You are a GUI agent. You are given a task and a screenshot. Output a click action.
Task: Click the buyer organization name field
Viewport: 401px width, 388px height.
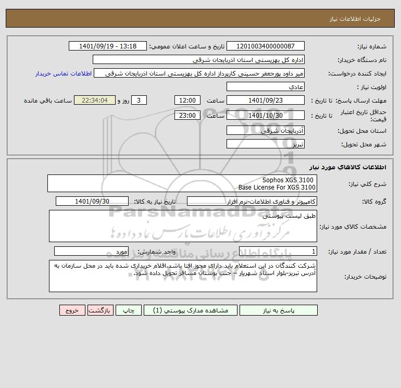(198, 59)
